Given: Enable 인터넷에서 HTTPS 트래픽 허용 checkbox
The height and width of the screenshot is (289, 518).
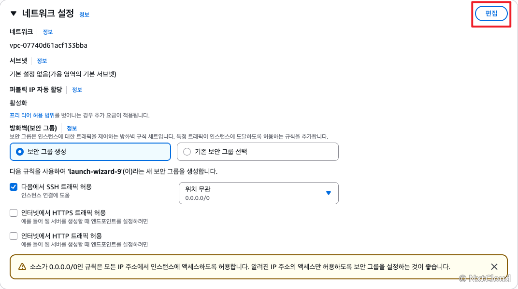Looking at the screenshot, I should pyautogui.click(x=14, y=213).
